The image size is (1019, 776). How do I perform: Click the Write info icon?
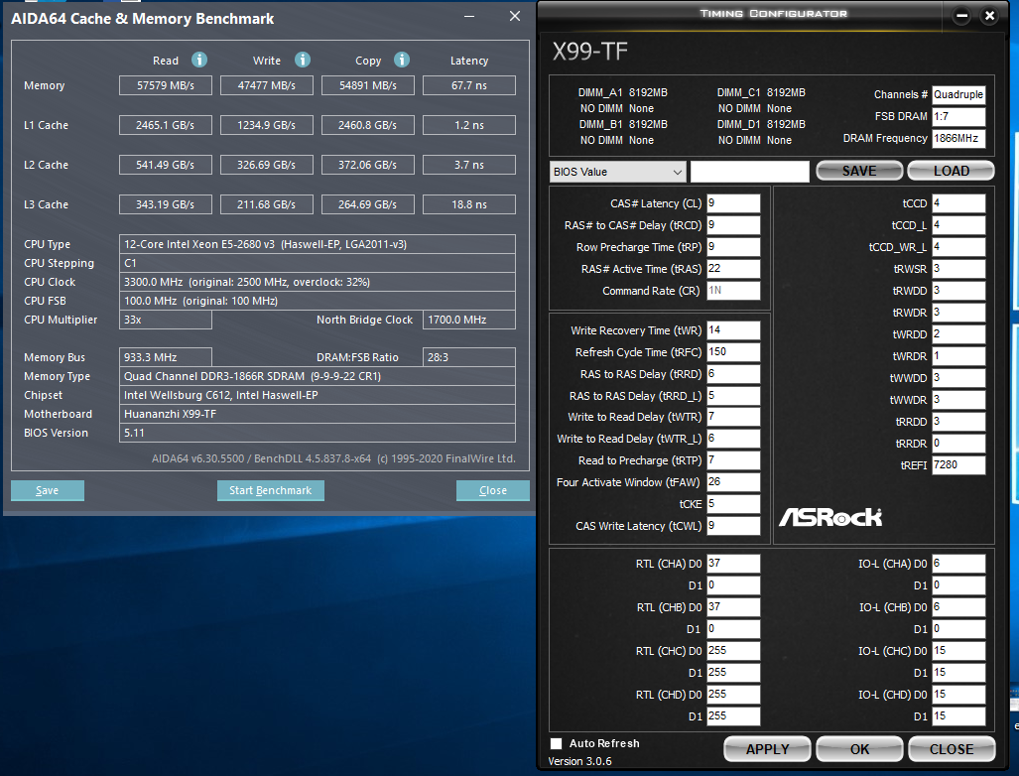[303, 60]
